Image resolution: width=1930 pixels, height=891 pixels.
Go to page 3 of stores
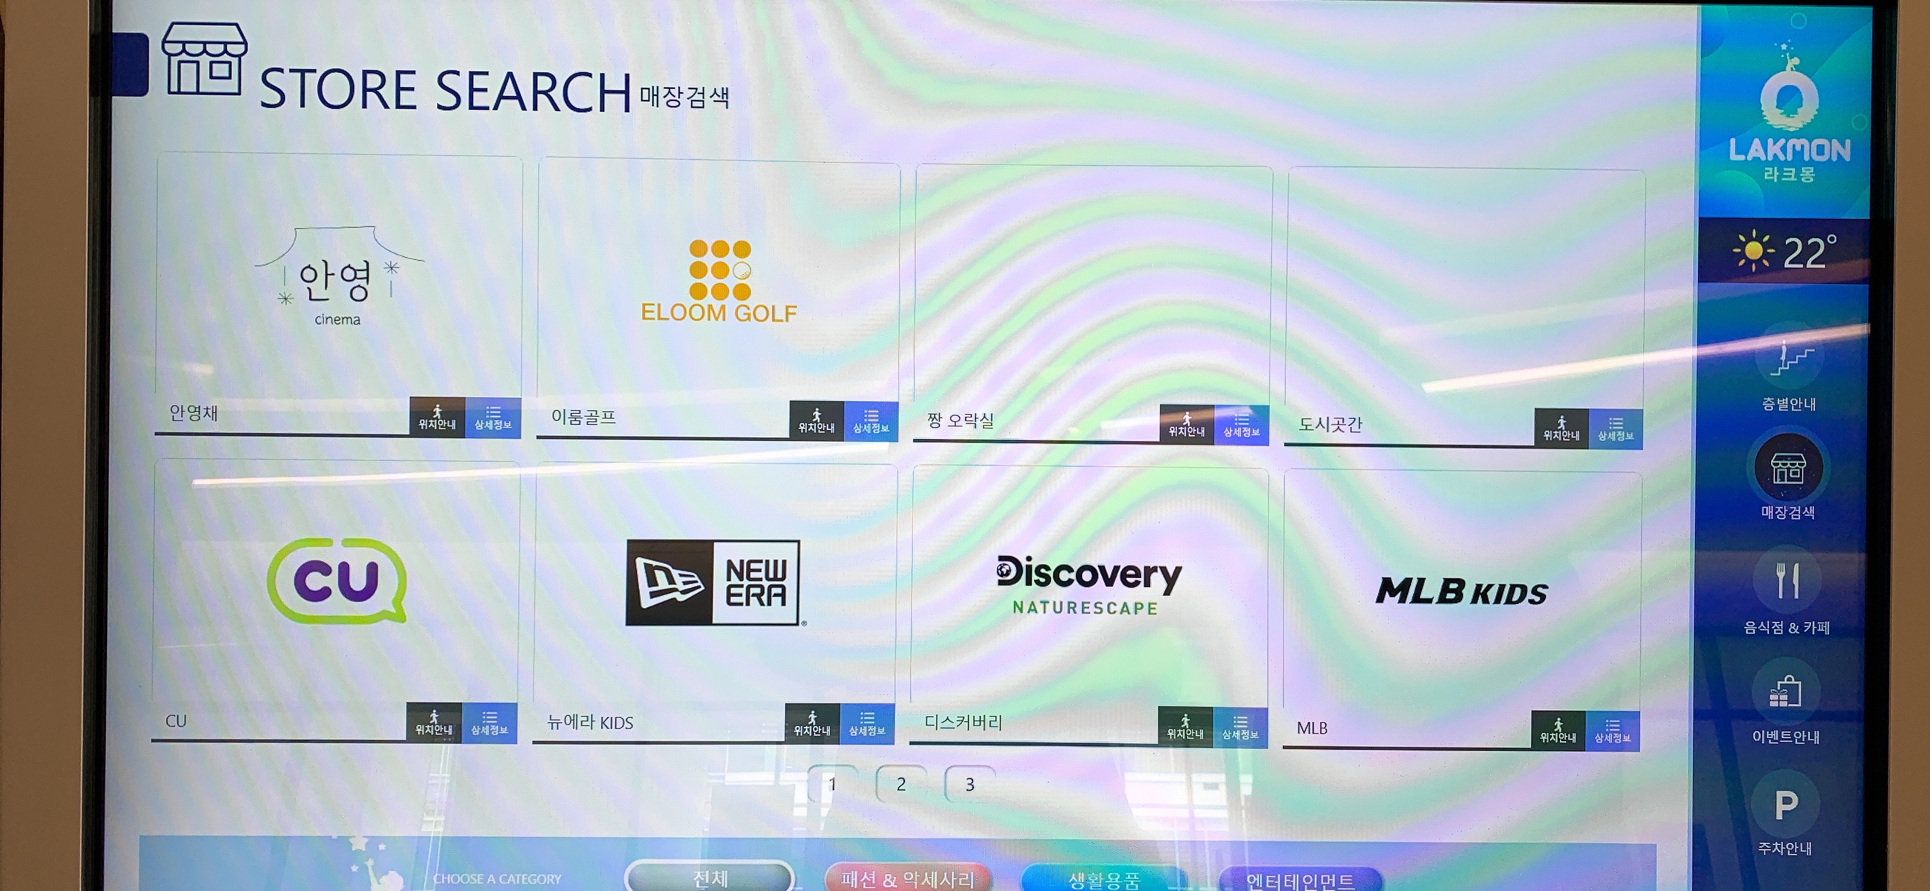[970, 784]
